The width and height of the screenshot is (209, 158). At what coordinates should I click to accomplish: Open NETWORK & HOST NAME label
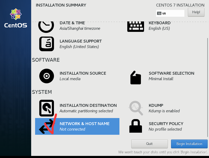(x=85, y=124)
